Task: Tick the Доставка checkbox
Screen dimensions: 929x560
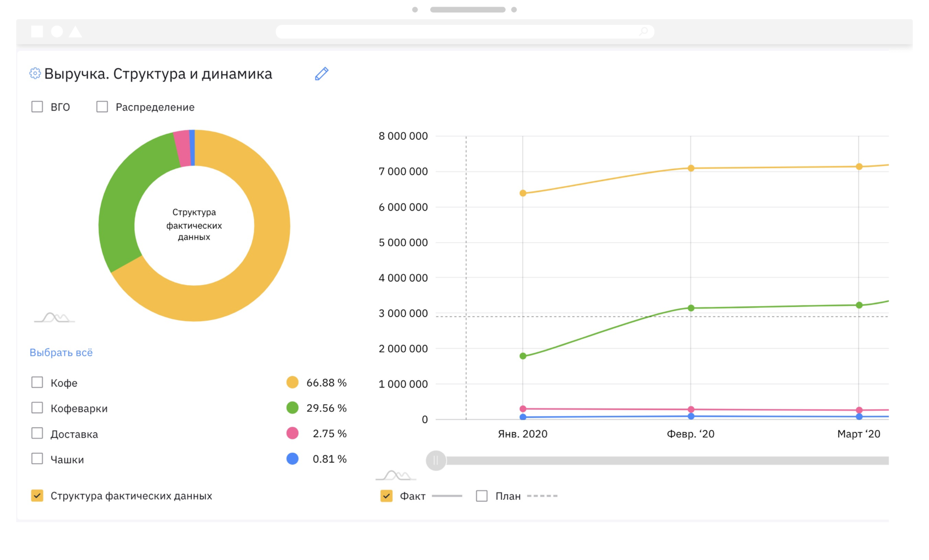Action: 37,433
